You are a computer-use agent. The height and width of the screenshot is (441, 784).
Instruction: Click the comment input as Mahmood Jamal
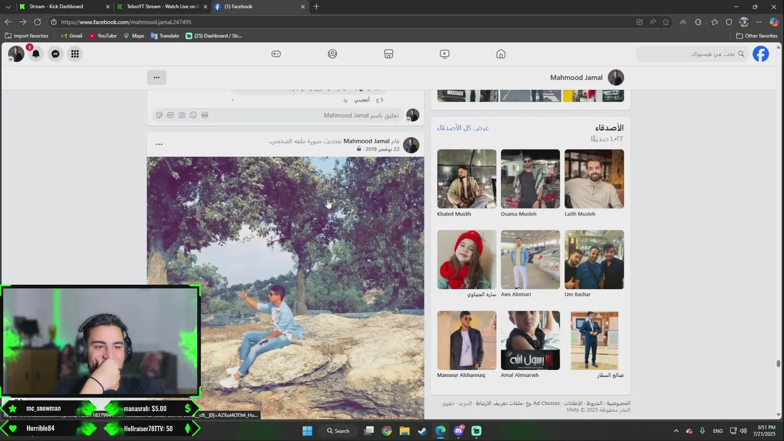tap(277, 115)
